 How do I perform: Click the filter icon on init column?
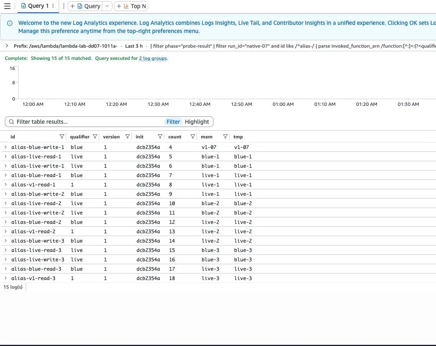click(160, 136)
